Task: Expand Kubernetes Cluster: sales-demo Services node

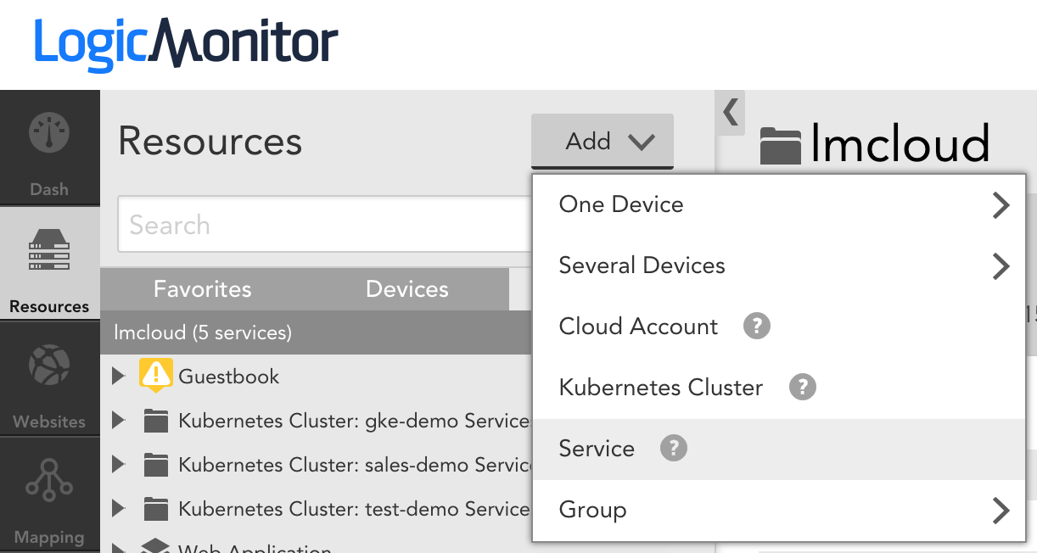Action: (119, 465)
